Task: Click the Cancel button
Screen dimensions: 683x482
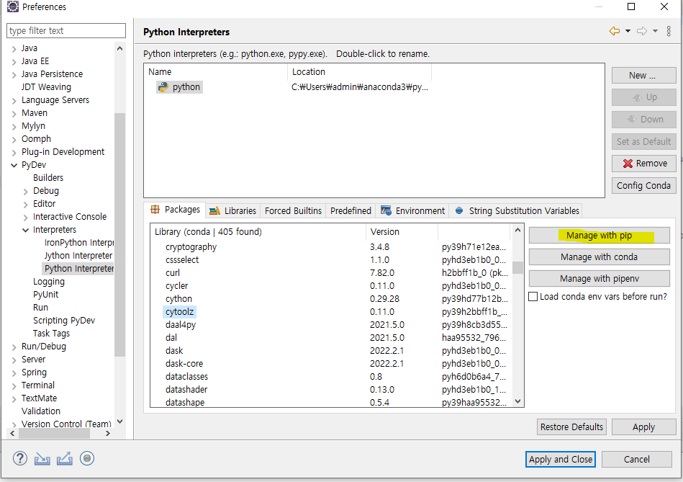Action: coord(636,460)
